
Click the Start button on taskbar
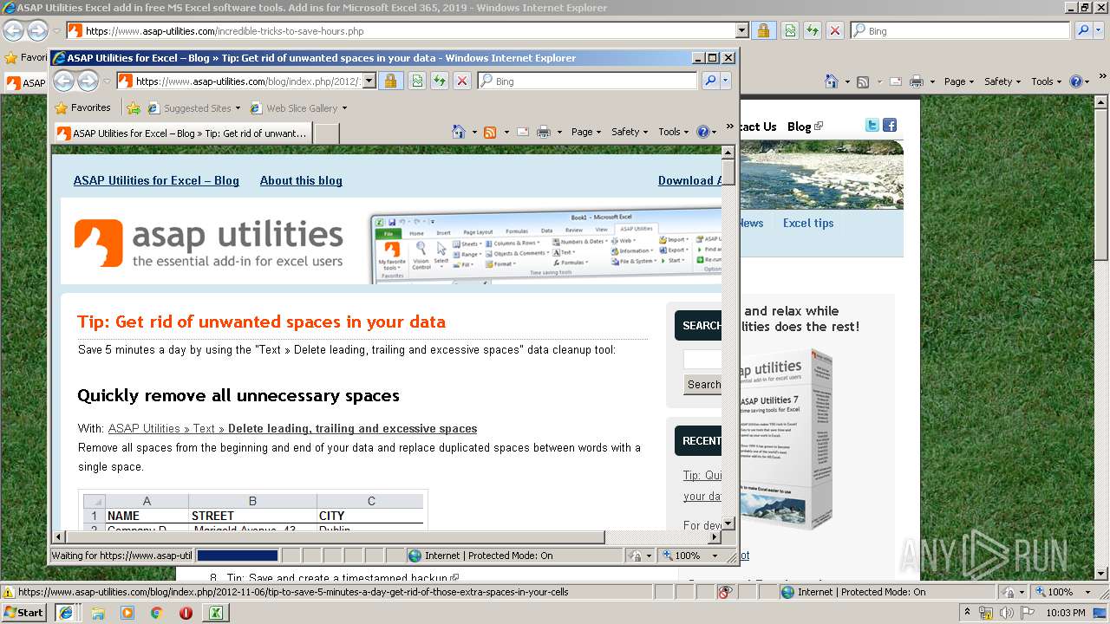pyautogui.click(x=23, y=612)
